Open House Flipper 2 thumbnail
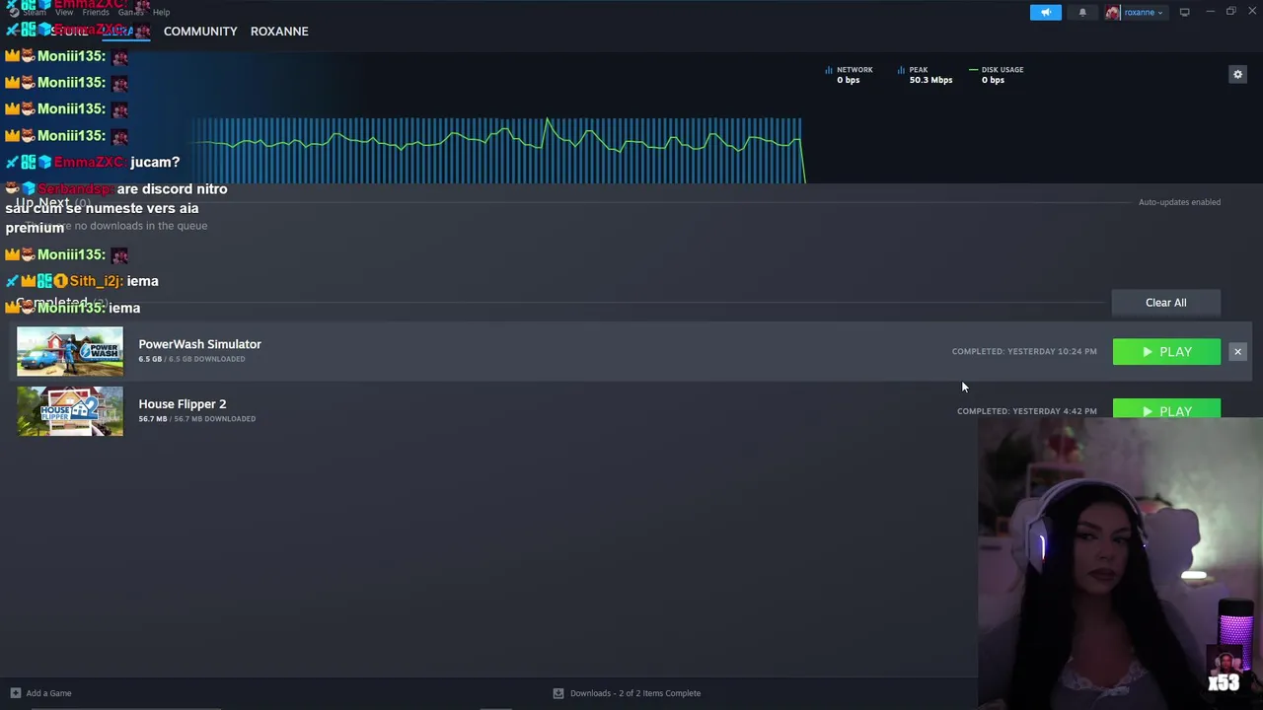 (70, 411)
